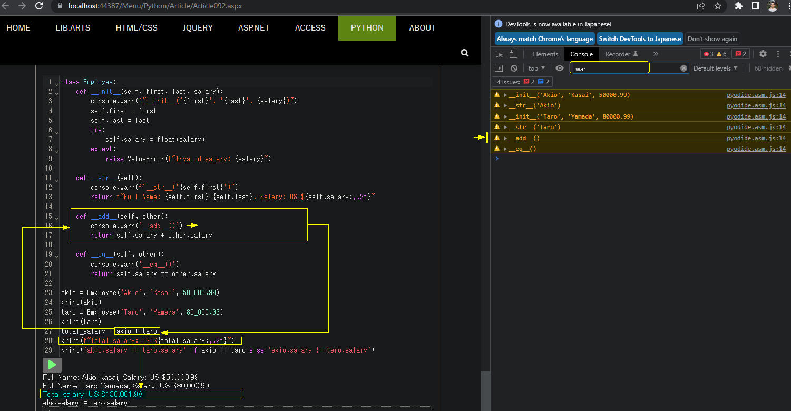Image resolution: width=791 pixels, height=411 pixels.
Task: Click the page's vertical scrollbar thumb
Action: click(x=485, y=391)
